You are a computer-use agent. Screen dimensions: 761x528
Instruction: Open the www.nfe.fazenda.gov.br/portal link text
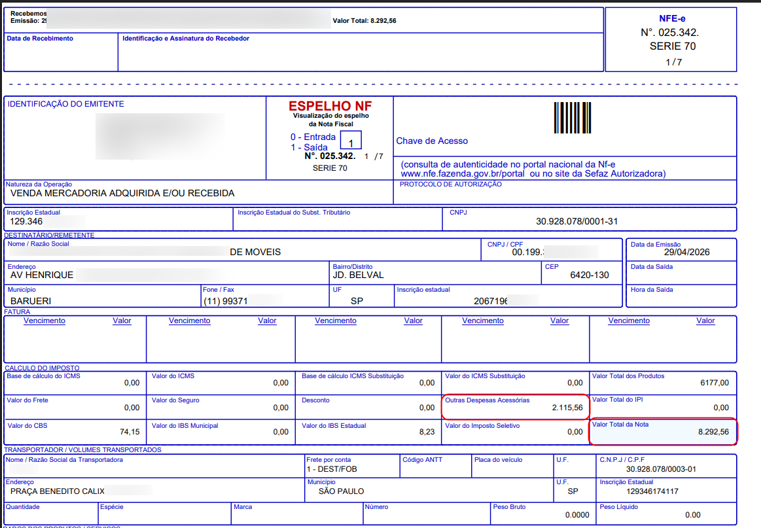pyautogui.click(x=463, y=174)
